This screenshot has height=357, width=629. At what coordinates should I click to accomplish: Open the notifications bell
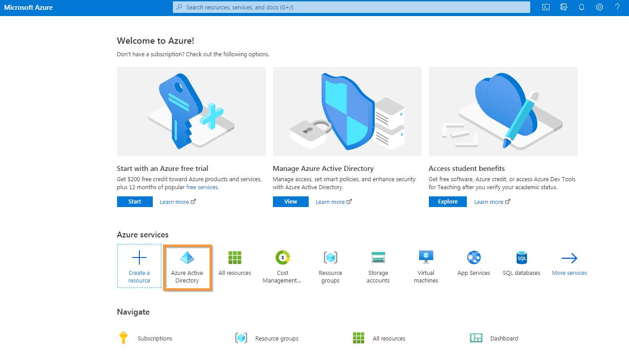pyautogui.click(x=582, y=7)
